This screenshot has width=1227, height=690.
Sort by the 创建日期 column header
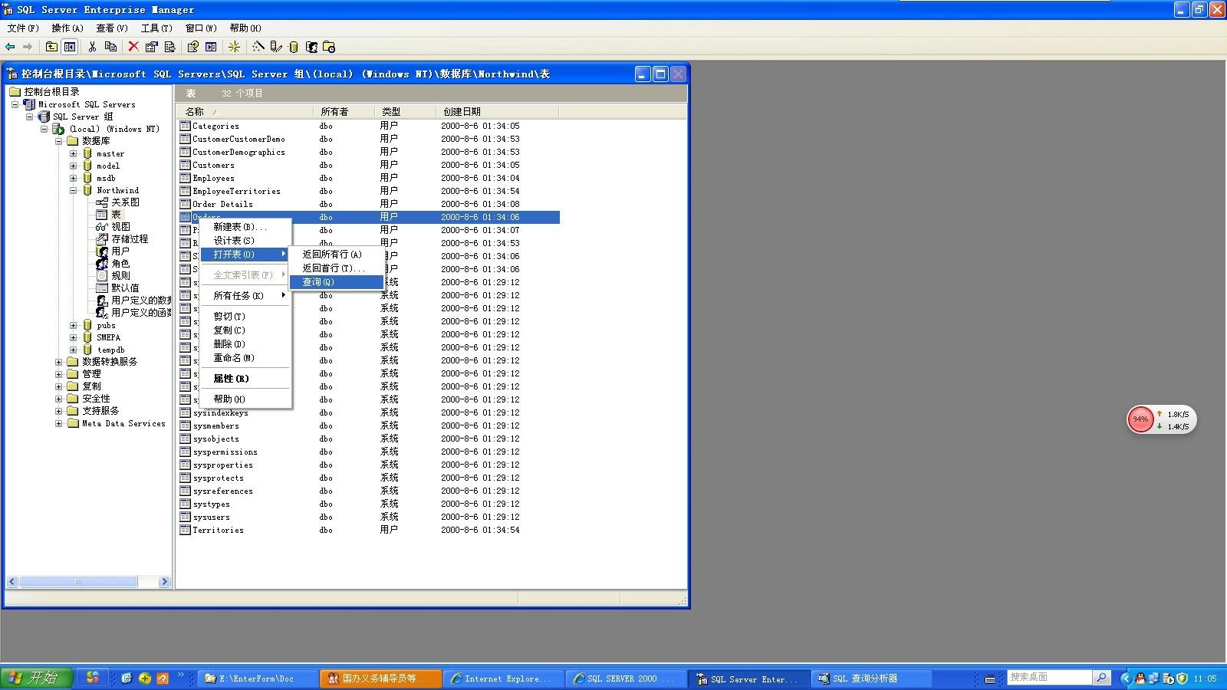(497, 111)
